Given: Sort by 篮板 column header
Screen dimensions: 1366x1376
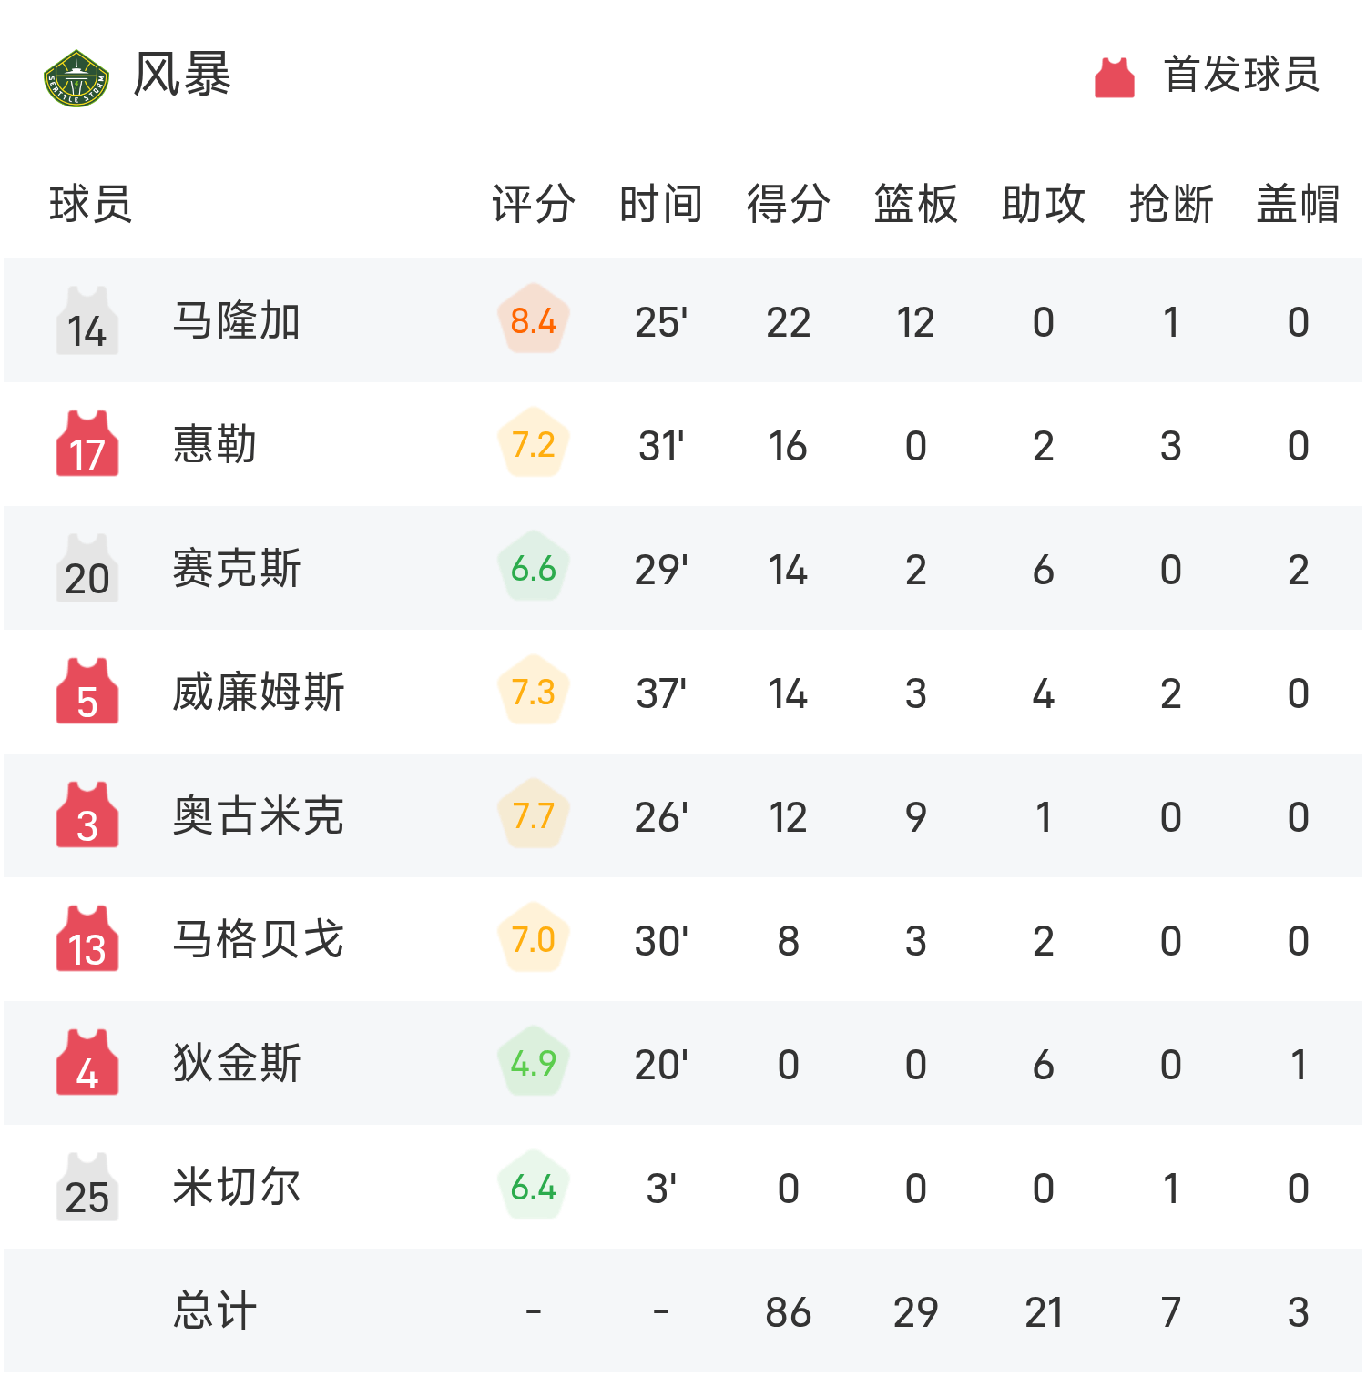Looking at the screenshot, I should click(916, 203).
